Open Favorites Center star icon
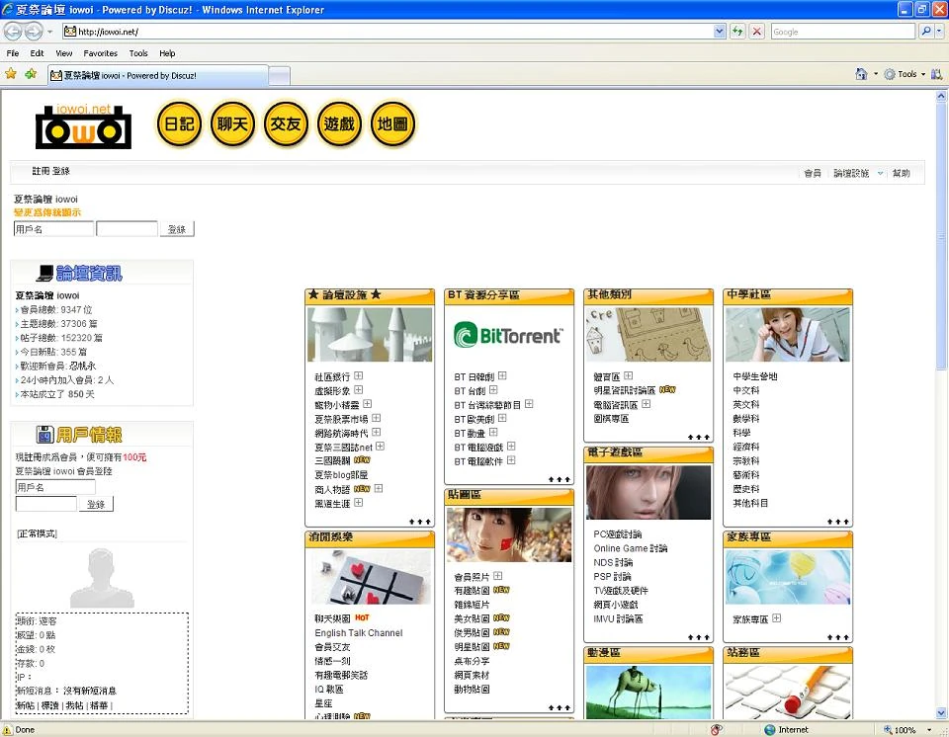The width and height of the screenshot is (949, 737). click(11, 74)
